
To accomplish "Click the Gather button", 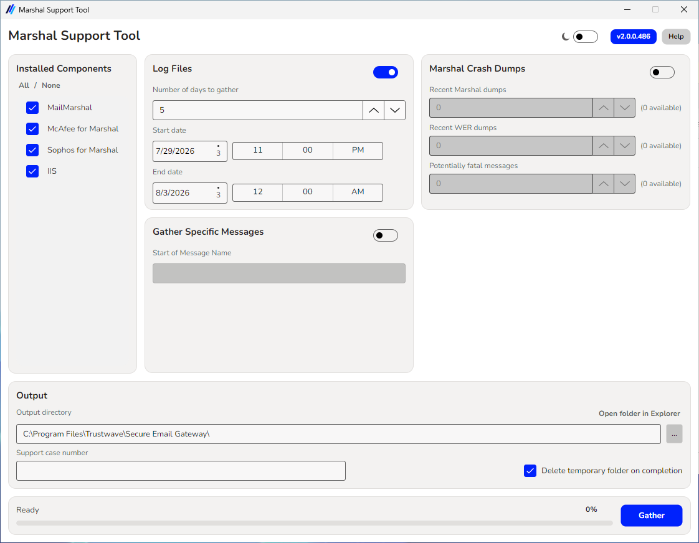I will click(x=651, y=516).
